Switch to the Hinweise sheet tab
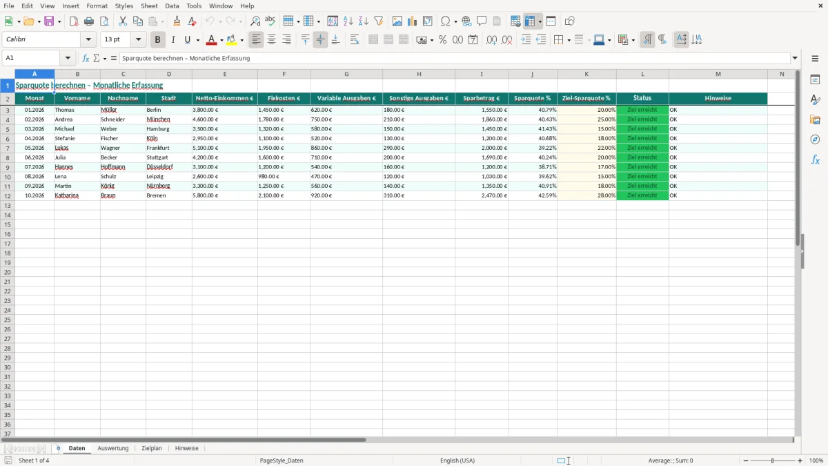828x466 pixels. pos(187,449)
